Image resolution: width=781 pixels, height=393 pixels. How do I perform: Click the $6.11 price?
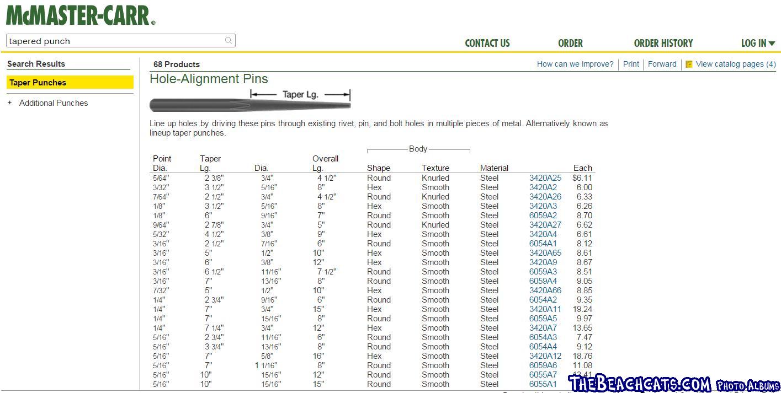tap(582, 178)
